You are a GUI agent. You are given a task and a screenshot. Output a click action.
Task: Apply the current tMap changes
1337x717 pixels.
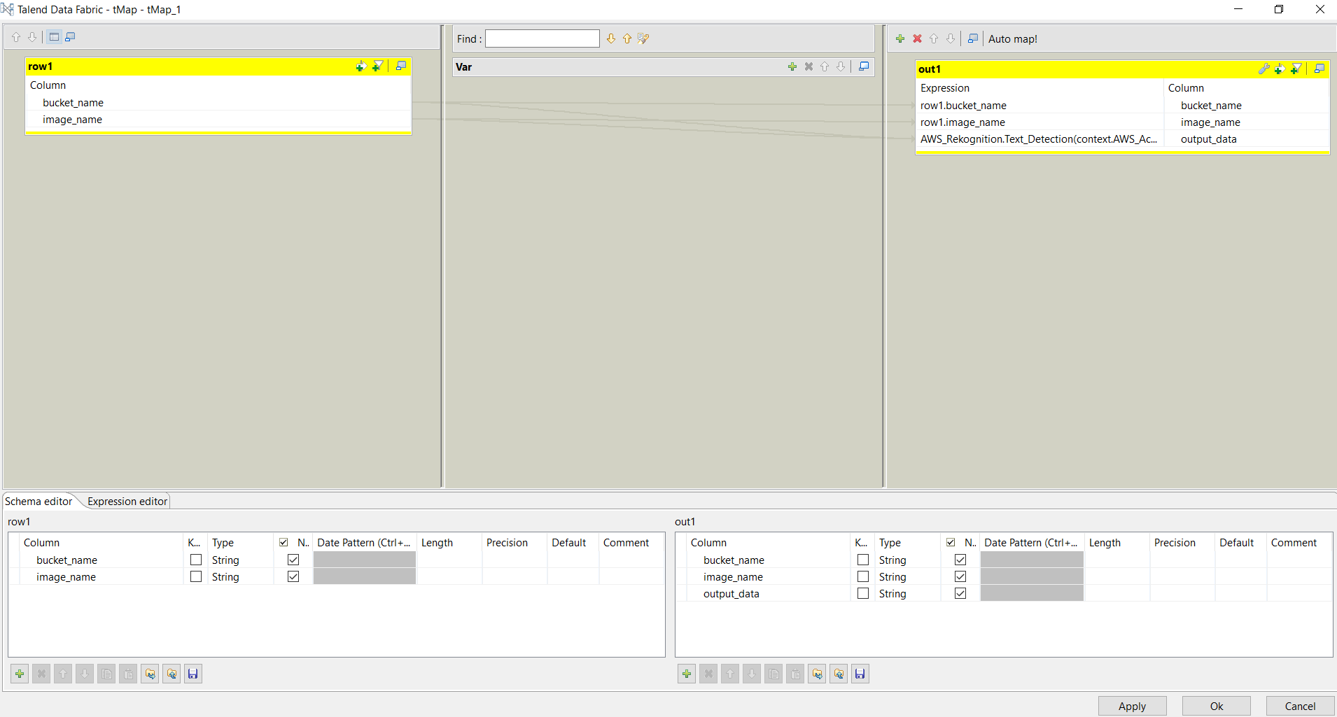[1131, 706]
